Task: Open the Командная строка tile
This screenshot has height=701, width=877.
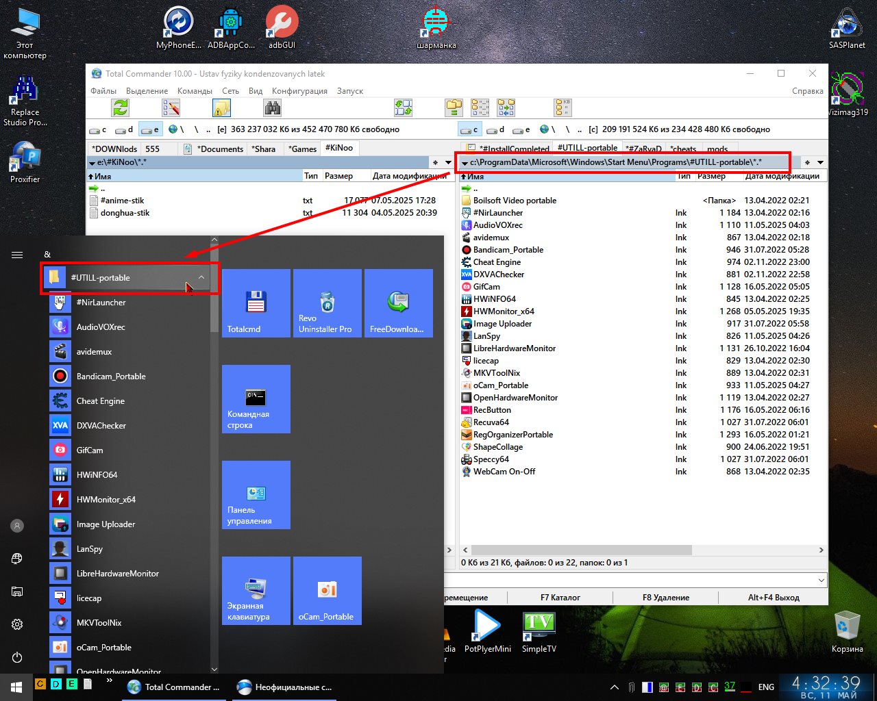Action: tap(256, 399)
